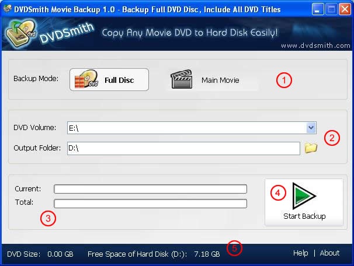The width and height of the screenshot is (354, 266).
Task: Click the Output Folder label
Action: 37,148
